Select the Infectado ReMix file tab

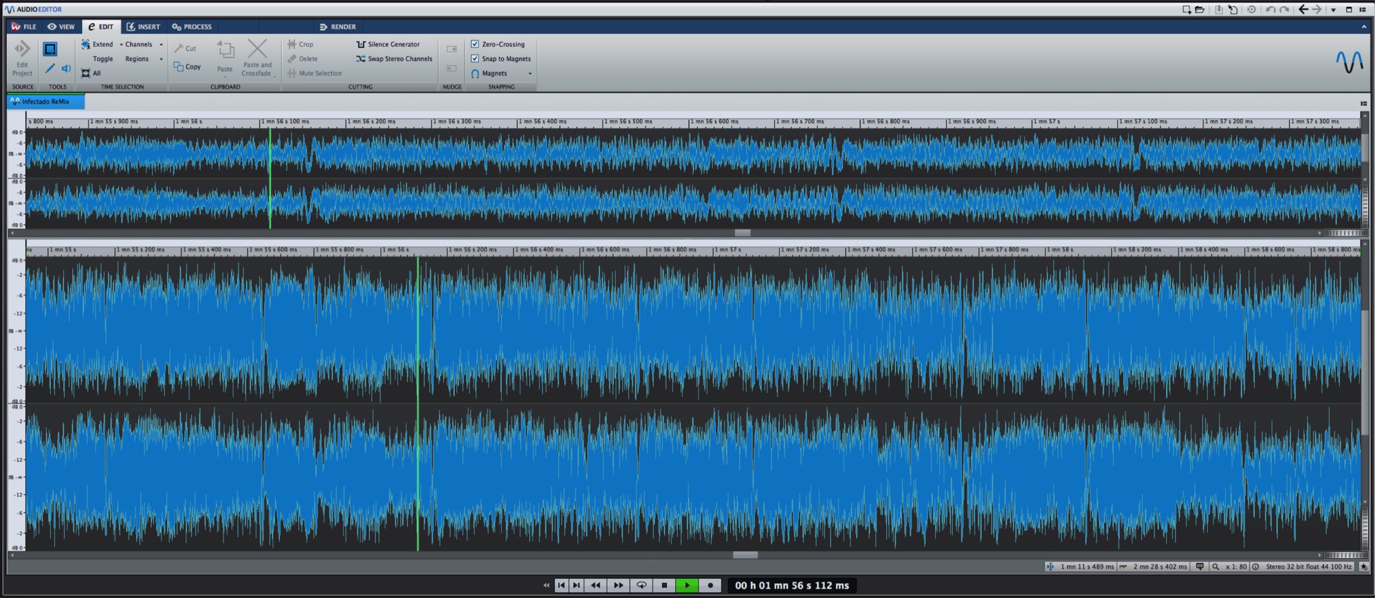46,101
